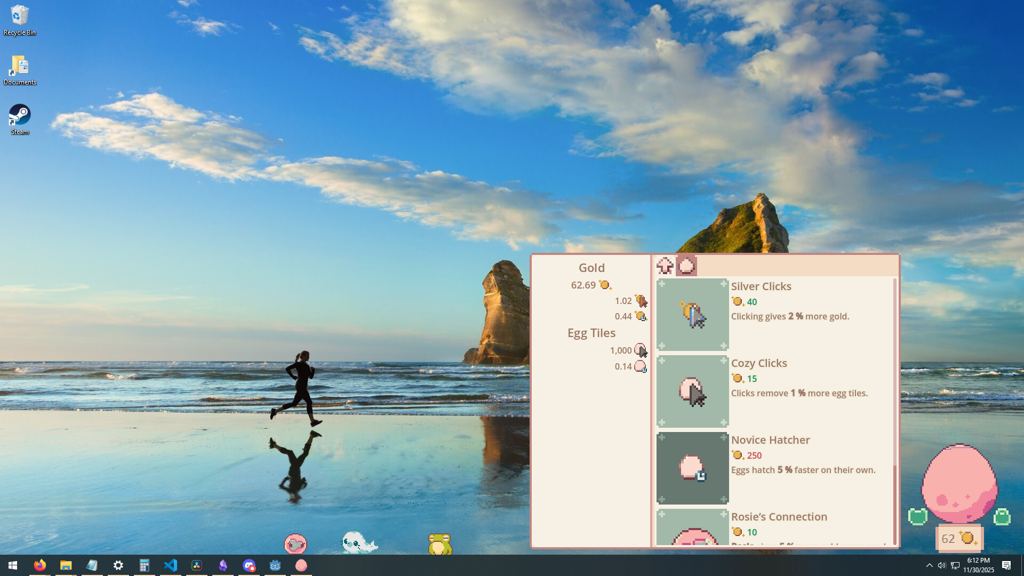
Task: Switch to the egg upgrades tab
Action: point(686,266)
